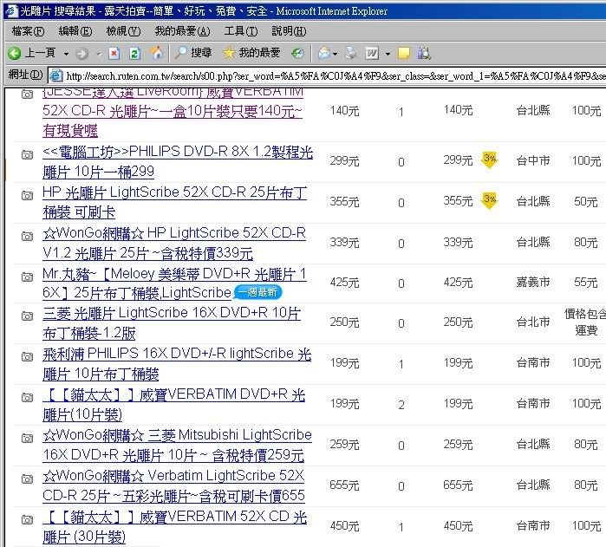
Task: Open the 工具(T) menu
Action: pos(241,31)
